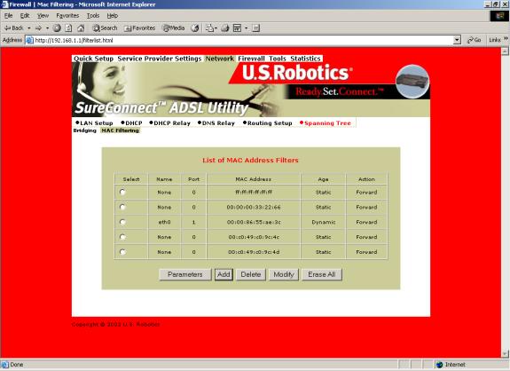This screenshot has height=371, width=510.
Task: Click the Back arrow in IE toolbar
Action: coord(14,28)
